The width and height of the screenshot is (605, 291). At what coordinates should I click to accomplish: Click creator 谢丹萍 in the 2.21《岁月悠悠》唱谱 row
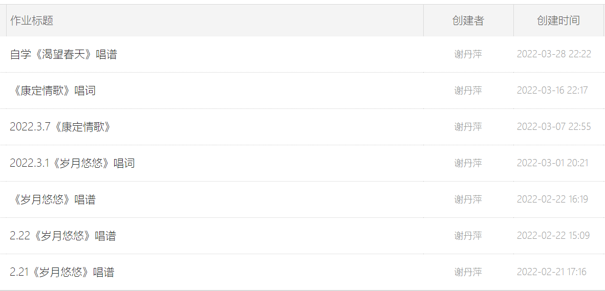click(x=468, y=272)
